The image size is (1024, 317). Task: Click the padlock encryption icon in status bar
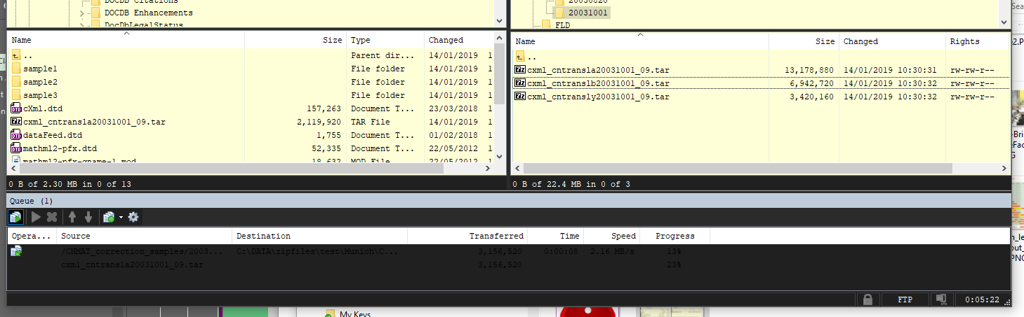point(867,300)
